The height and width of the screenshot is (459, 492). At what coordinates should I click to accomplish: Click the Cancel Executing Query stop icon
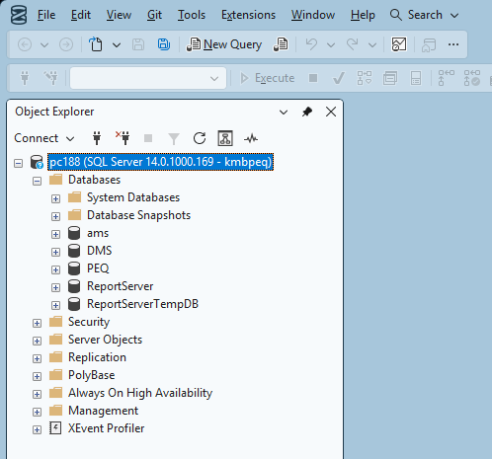coord(313,78)
